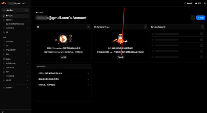Image resolution: width=207 pixels, height=113 pixels.
Task: Expand the 联网 chevron
Action: tap(27, 72)
